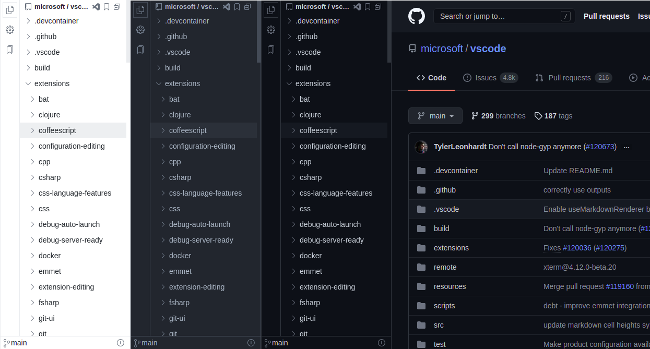Open files explorer icon in light-theme sidebar
This screenshot has height=349, width=650.
tap(9, 10)
